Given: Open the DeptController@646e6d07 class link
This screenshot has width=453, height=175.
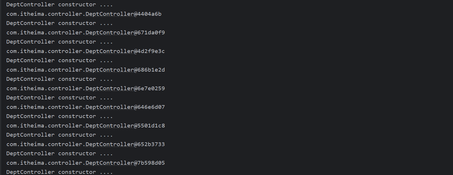Looking at the screenshot, I should pos(110,107).
